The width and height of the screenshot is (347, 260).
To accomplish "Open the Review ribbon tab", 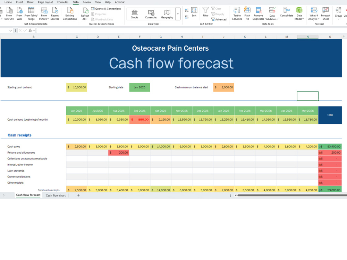I will point(87,2).
